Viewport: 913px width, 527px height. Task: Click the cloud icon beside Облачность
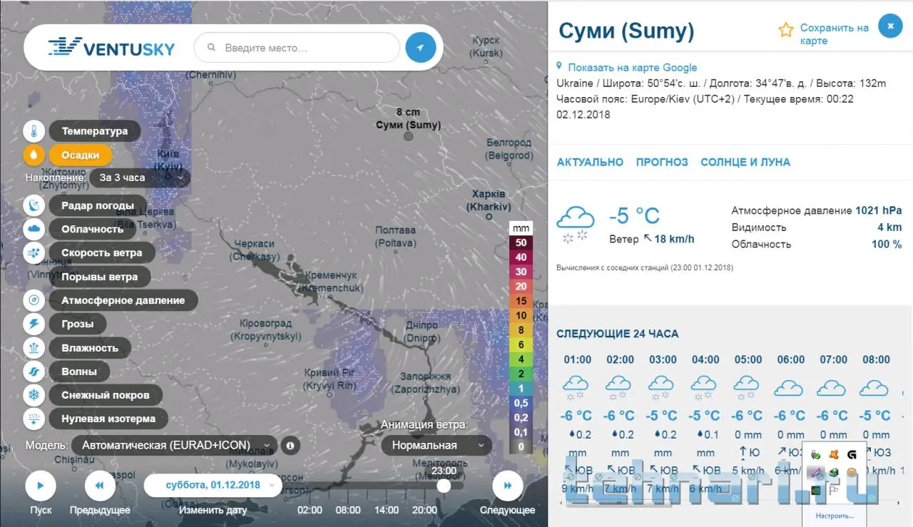tap(34, 229)
